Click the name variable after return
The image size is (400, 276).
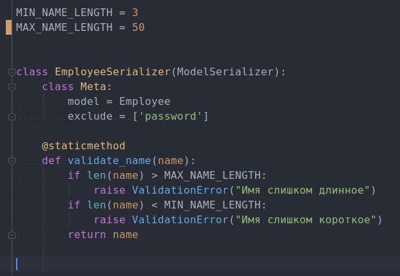[126, 234]
